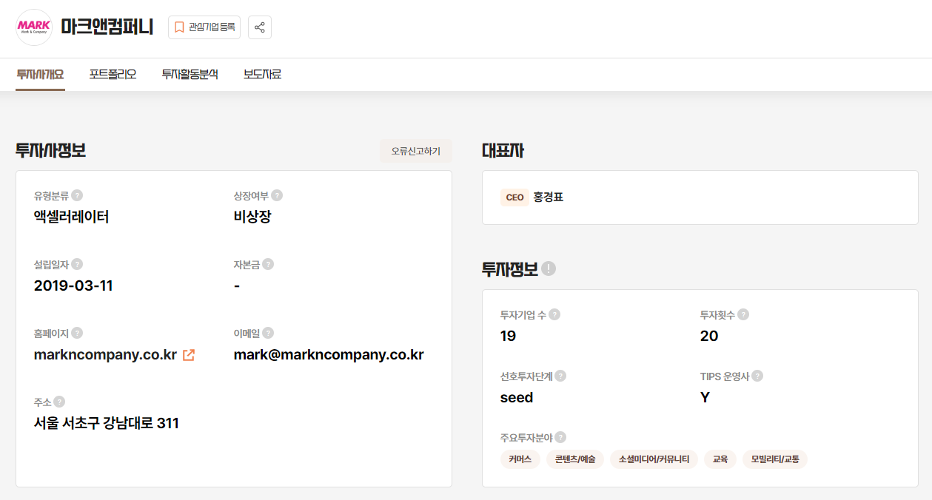
Task: Click the help icon beside 투자기업 수
Action: coord(554,314)
